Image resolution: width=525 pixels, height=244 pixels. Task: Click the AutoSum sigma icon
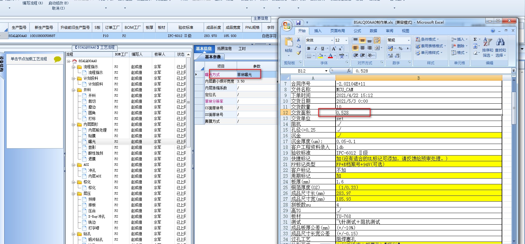475,39
